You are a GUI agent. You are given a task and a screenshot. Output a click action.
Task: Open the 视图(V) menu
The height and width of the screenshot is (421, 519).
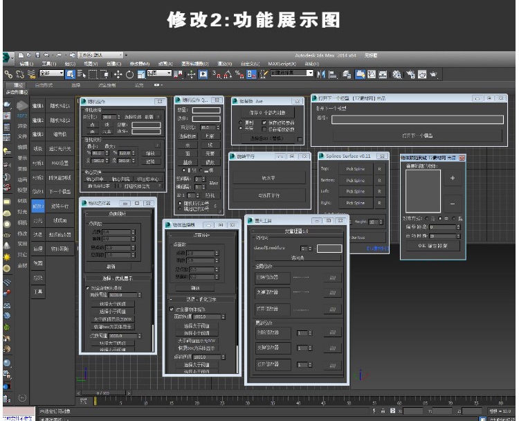91,64
